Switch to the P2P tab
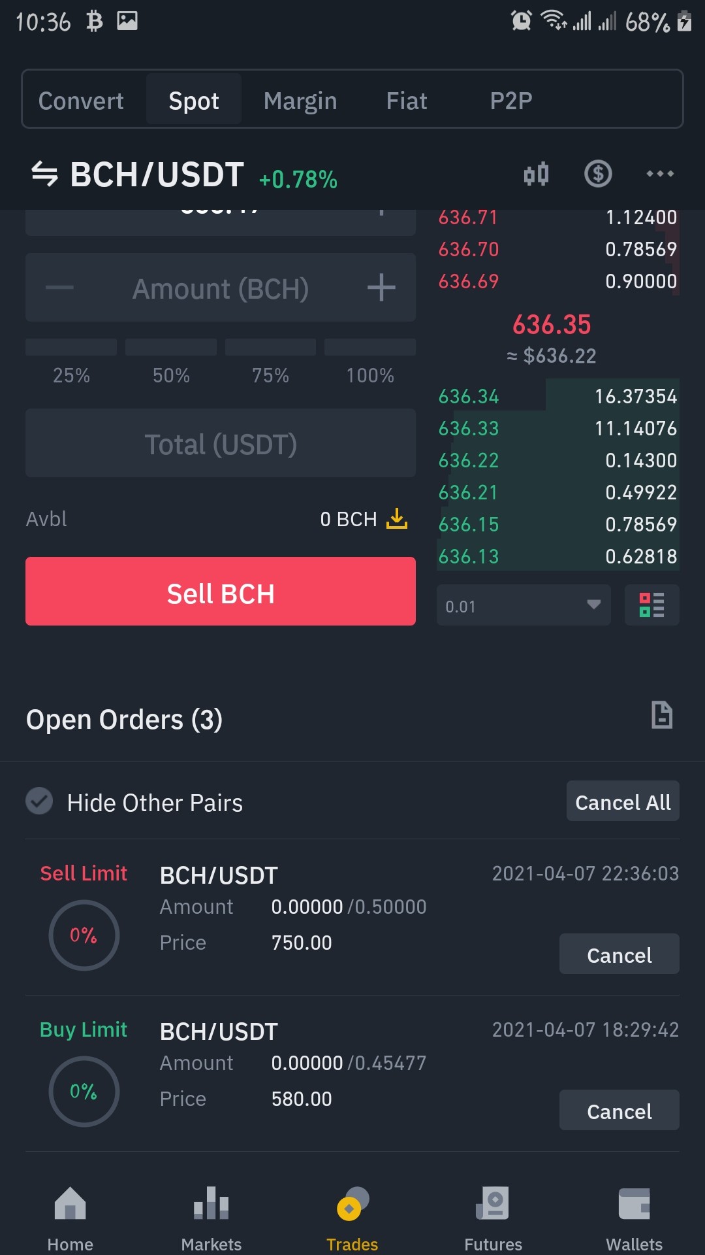 point(511,101)
